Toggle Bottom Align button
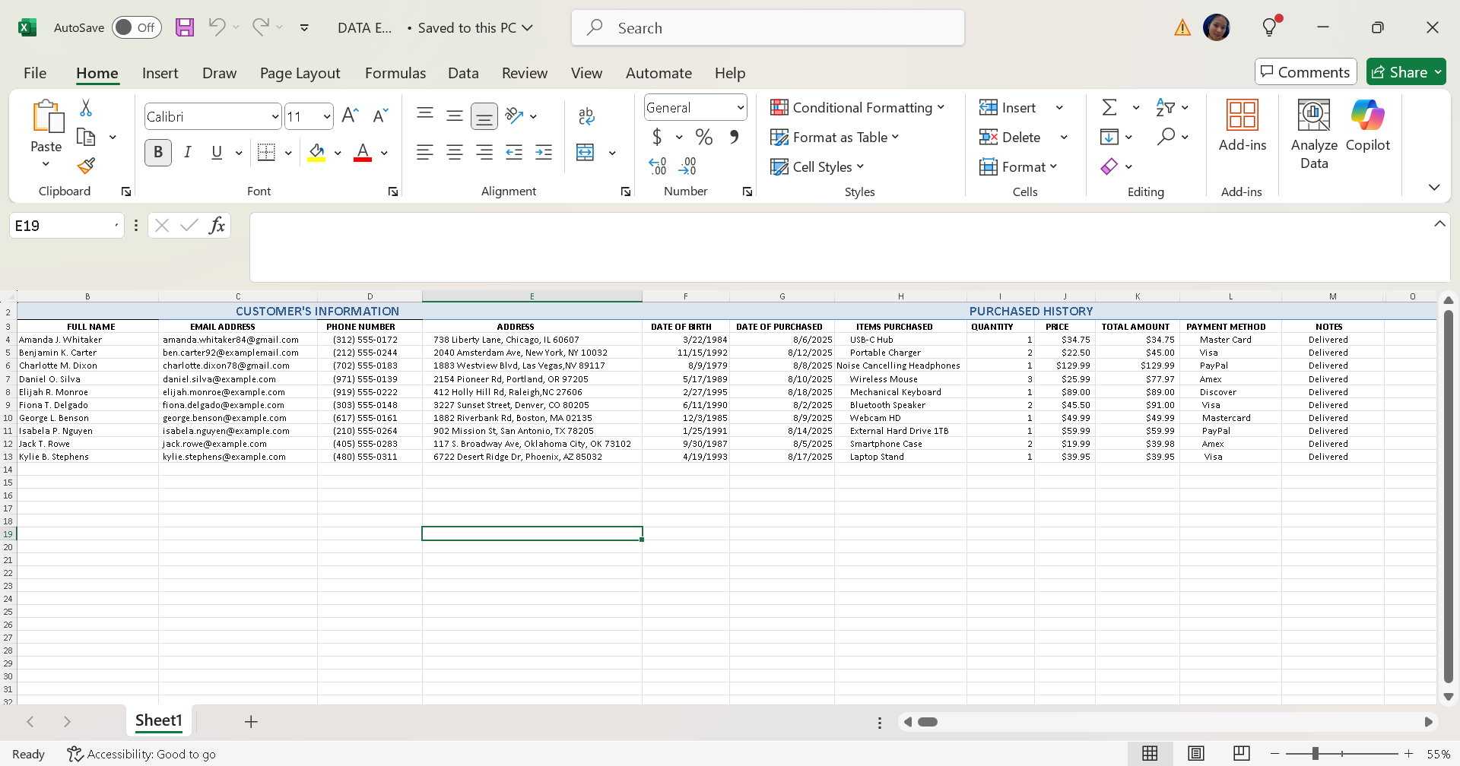Image resolution: width=1460 pixels, height=766 pixels. click(484, 116)
